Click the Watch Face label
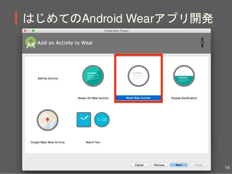Screen dimensions: 232x174 click(93, 142)
